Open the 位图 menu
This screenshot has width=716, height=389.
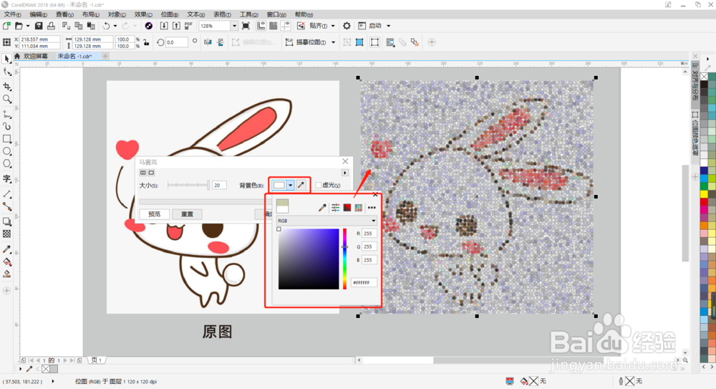click(x=170, y=14)
